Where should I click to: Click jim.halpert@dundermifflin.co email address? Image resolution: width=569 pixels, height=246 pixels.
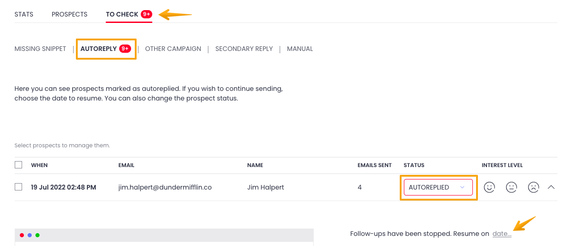click(x=165, y=187)
